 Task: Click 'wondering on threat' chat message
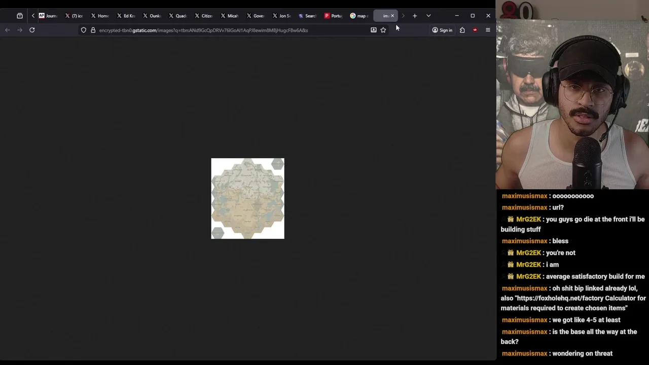(x=582, y=353)
